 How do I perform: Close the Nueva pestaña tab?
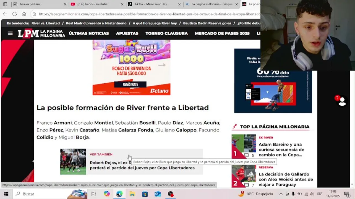pyautogui.click(x=65, y=4)
